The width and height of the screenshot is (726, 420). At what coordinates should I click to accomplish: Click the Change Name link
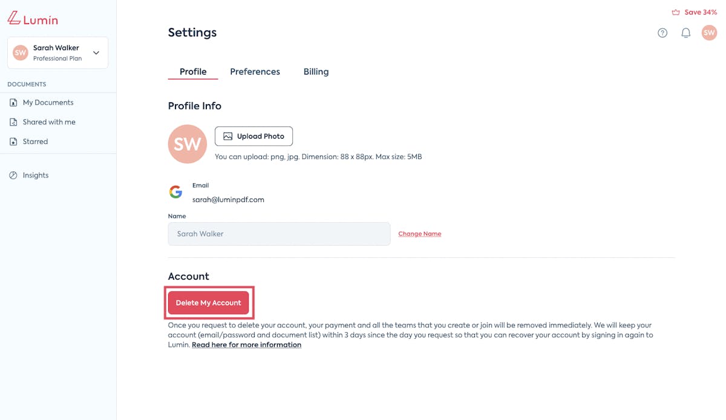pyautogui.click(x=420, y=234)
